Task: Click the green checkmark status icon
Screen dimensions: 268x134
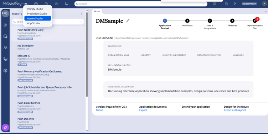Action: [x=214, y=4]
